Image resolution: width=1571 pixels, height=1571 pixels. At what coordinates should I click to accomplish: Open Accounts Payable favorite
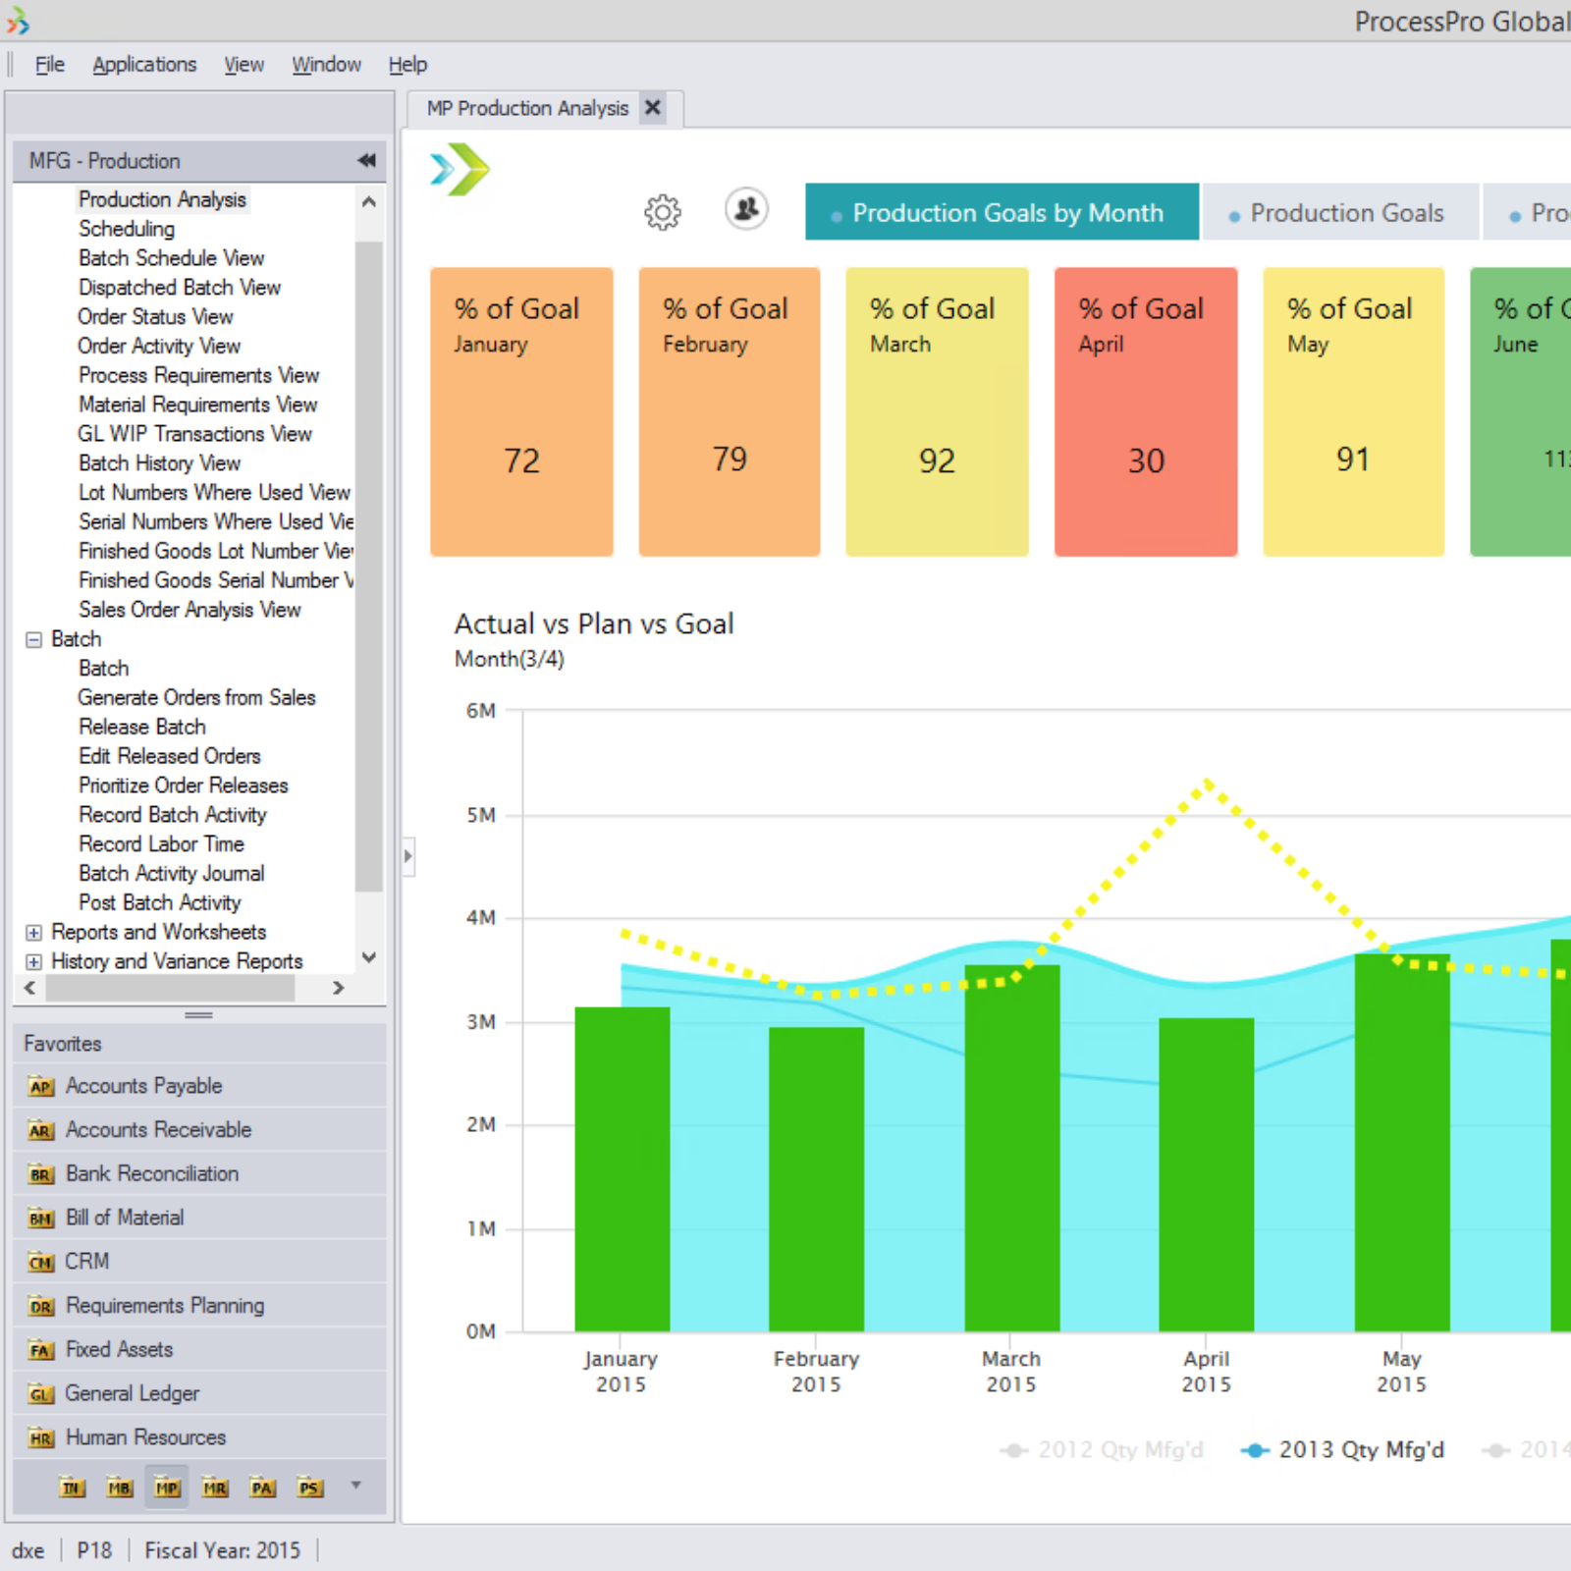pos(143,1086)
